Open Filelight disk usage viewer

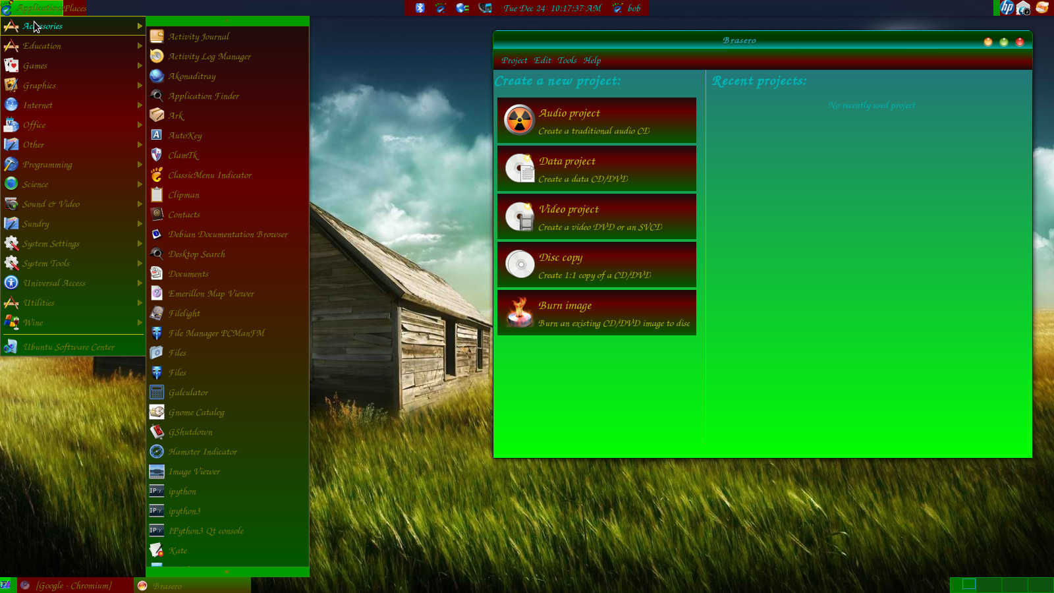[x=227, y=313]
